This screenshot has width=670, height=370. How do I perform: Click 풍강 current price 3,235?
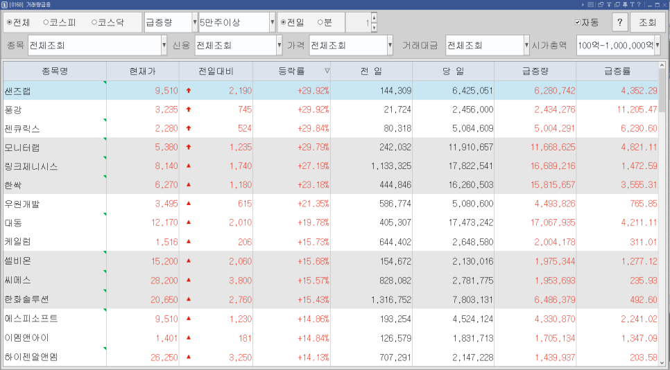(166, 109)
